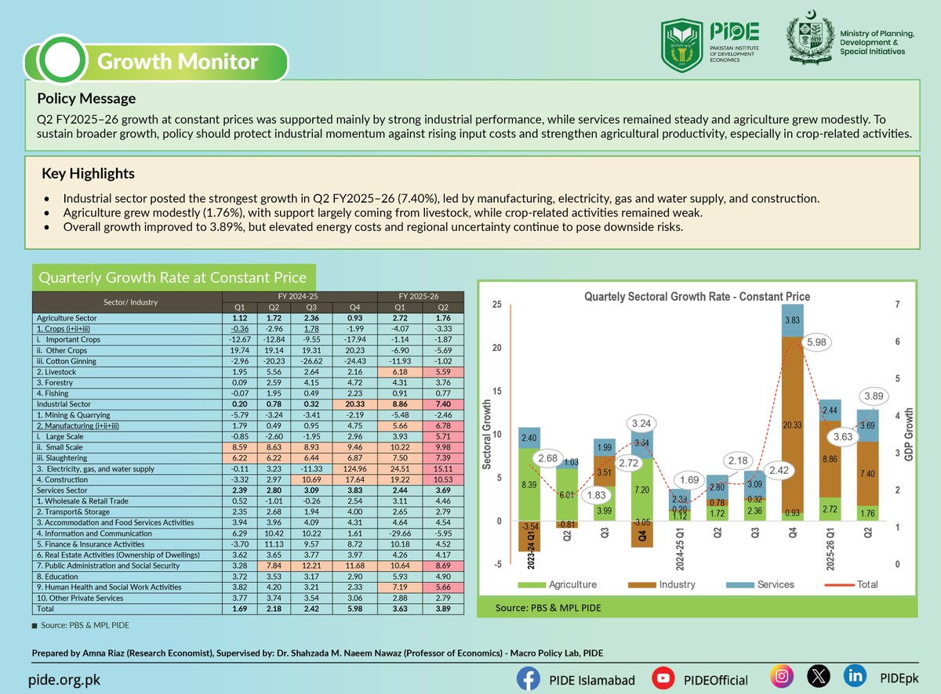Select the 'Livestock' row label

pyautogui.click(x=56, y=372)
